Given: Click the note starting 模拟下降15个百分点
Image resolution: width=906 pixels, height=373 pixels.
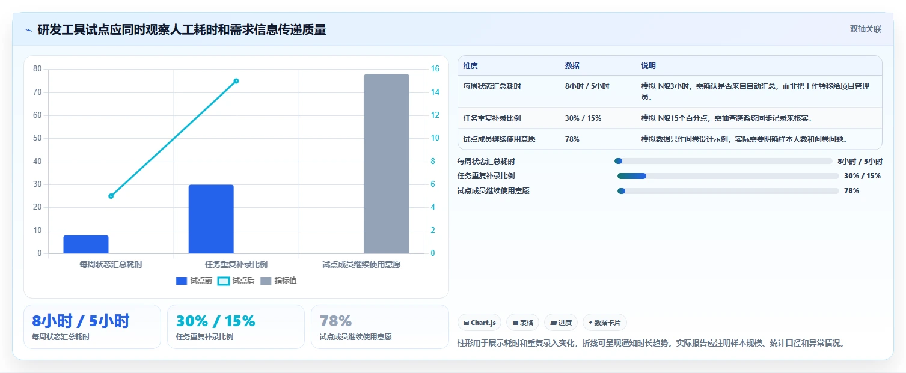Looking at the screenshot, I should 727,118.
